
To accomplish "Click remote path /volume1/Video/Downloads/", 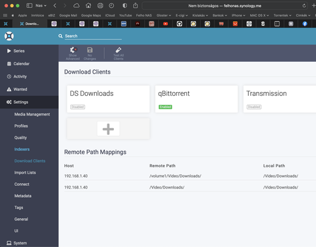I will point(175,176).
